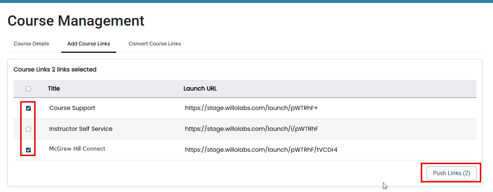Open the Course Details tab
Screen dimensions: 493x192
click(x=31, y=44)
